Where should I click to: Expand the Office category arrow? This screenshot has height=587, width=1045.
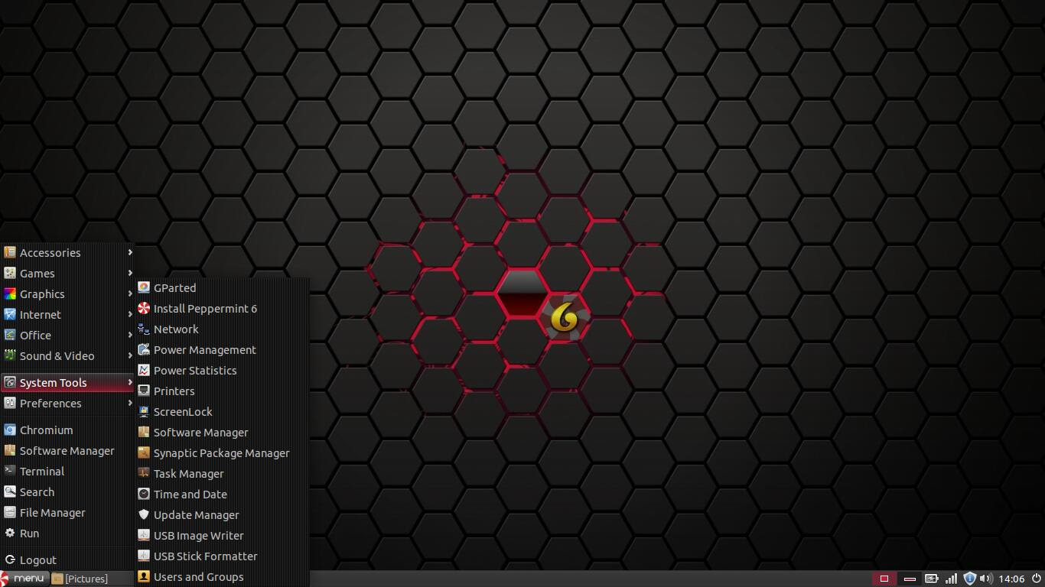tap(130, 335)
